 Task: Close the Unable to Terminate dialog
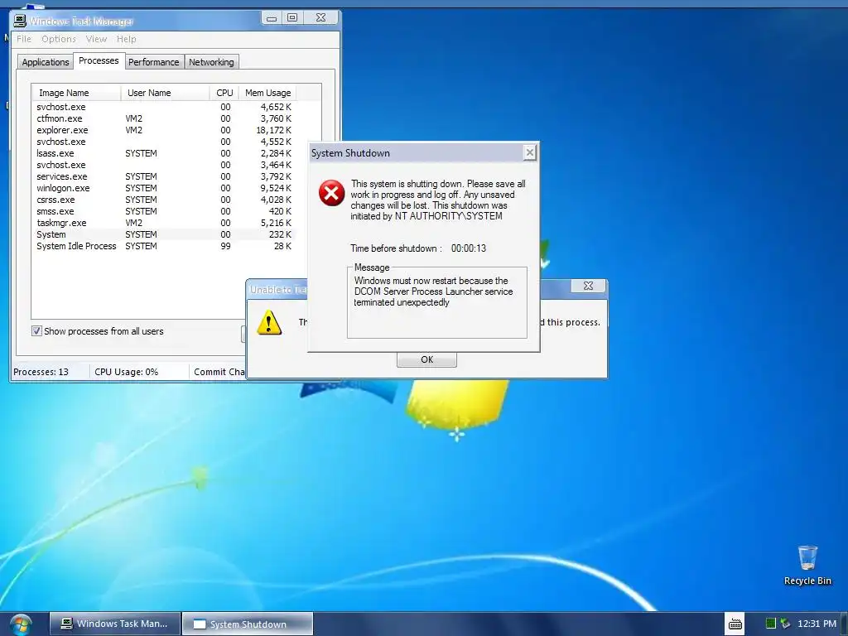(x=589, y=286)
